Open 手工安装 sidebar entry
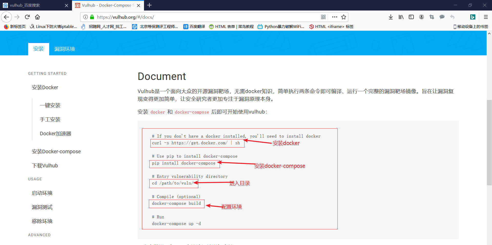The height and width of the screenshot is (245, 492). click(x=50, y=119)
